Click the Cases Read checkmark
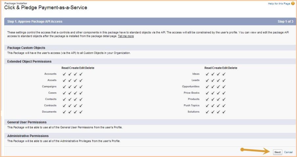This screenshot has height=157, width=297. tap(64, 93)
